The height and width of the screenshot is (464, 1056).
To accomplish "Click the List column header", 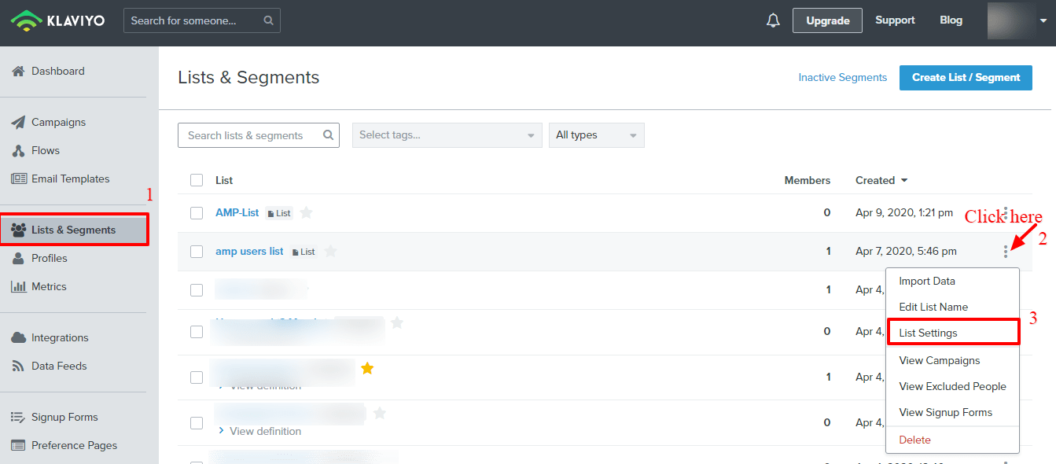I will coord(224,180).
